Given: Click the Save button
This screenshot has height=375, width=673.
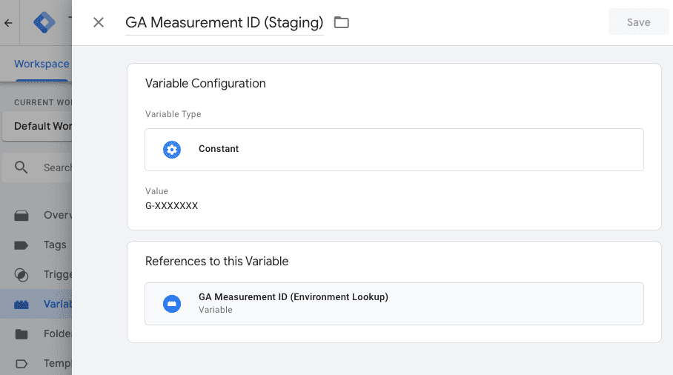Looking at the screenshot, I should pyautogui.click(x=638, y=22).
